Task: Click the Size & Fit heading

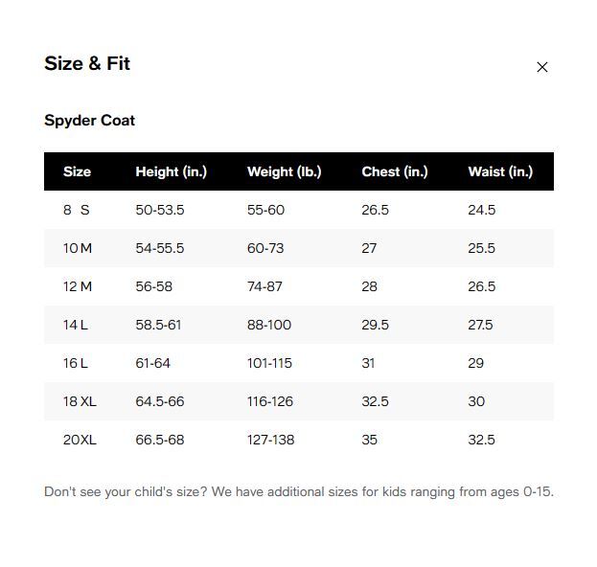Action: [87, 64]
